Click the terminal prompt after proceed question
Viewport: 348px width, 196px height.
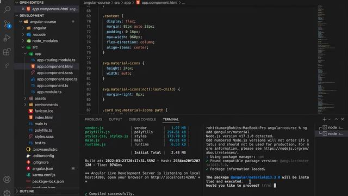(x=275, y=186)
